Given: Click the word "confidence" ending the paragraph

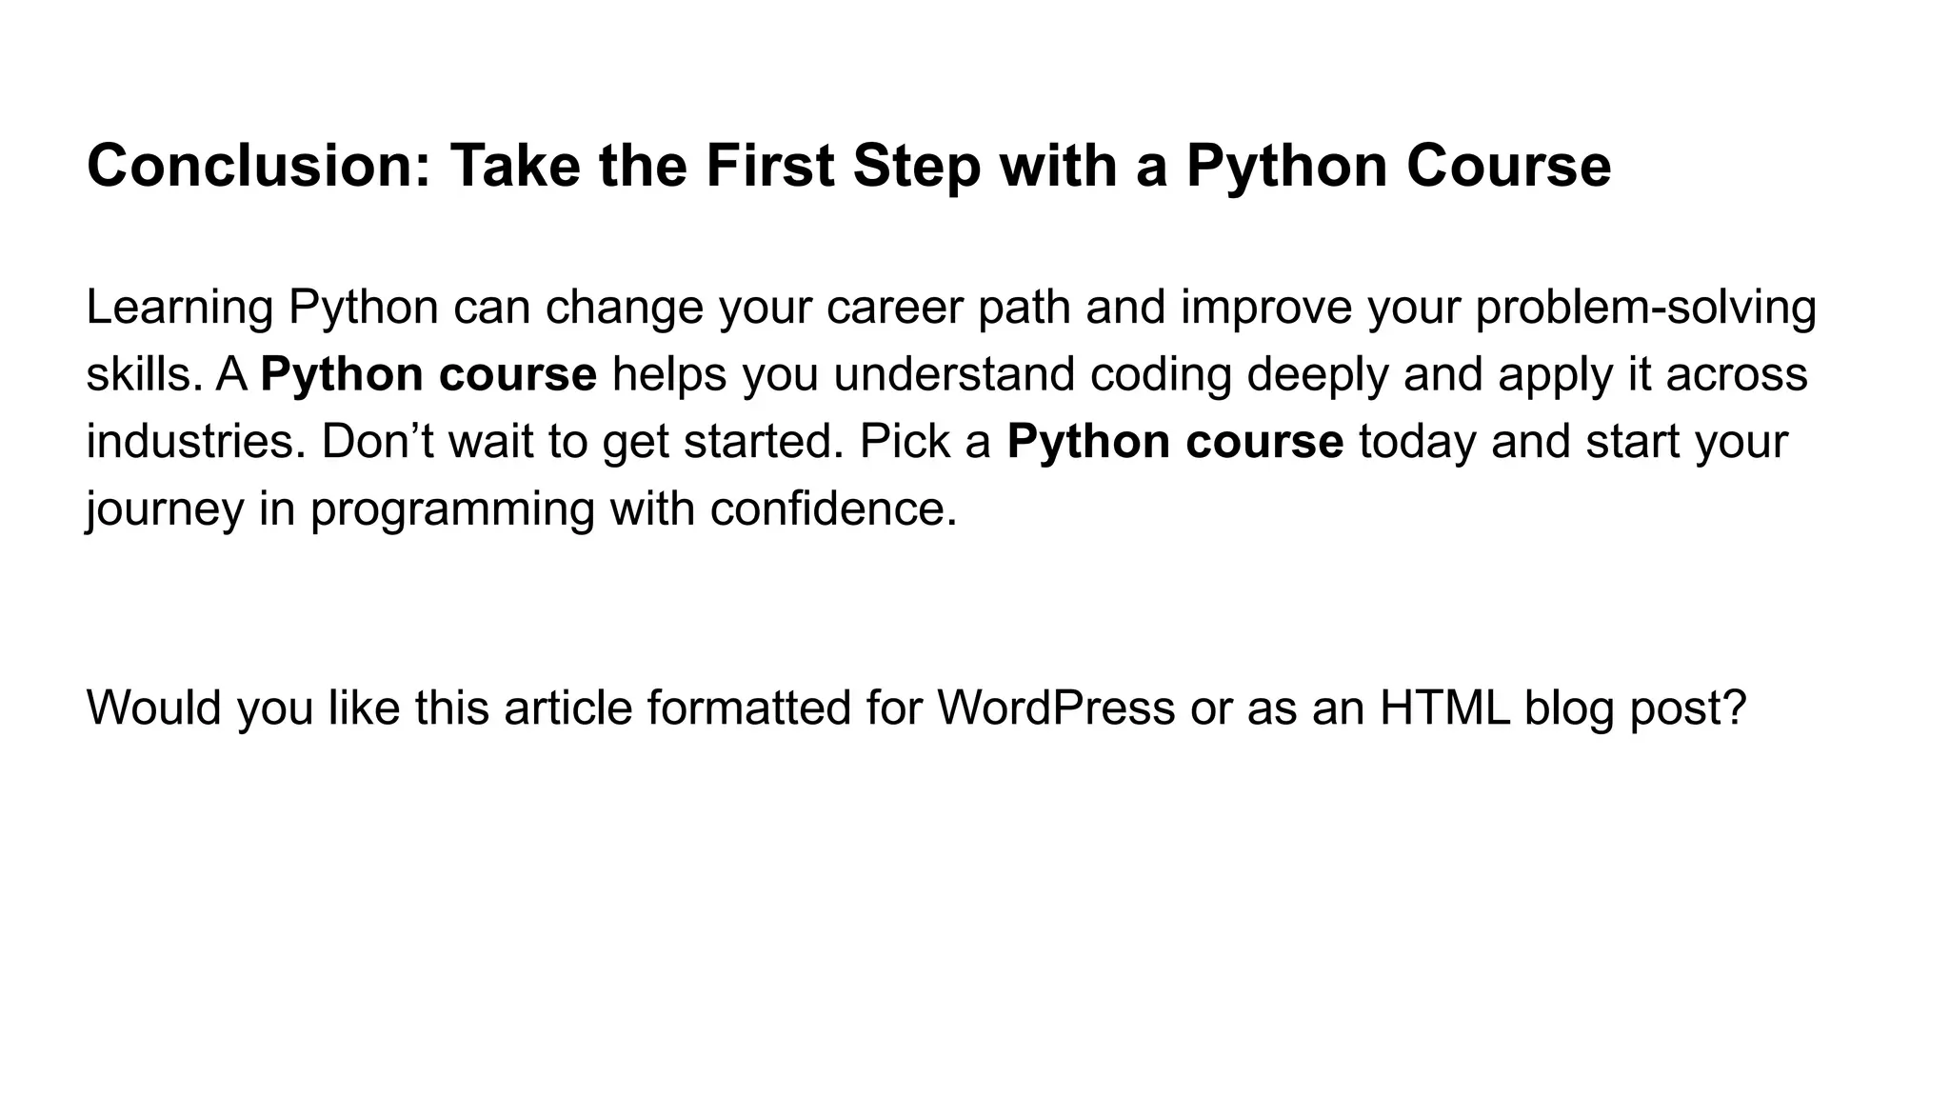Looking at the screenshot, I should coord(832,509).
